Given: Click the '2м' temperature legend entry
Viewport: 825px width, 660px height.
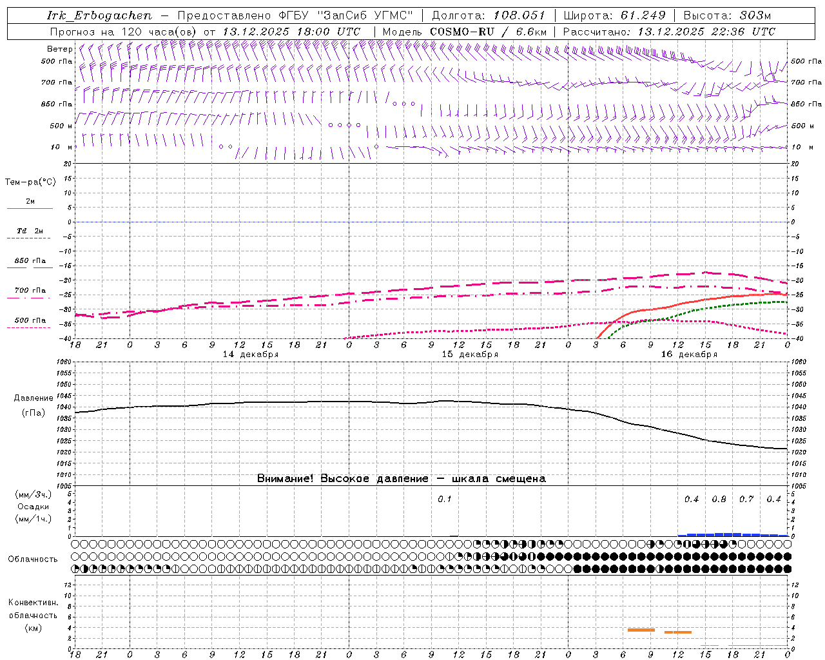Looking at the screenshot, I should [x=30, y=202].
